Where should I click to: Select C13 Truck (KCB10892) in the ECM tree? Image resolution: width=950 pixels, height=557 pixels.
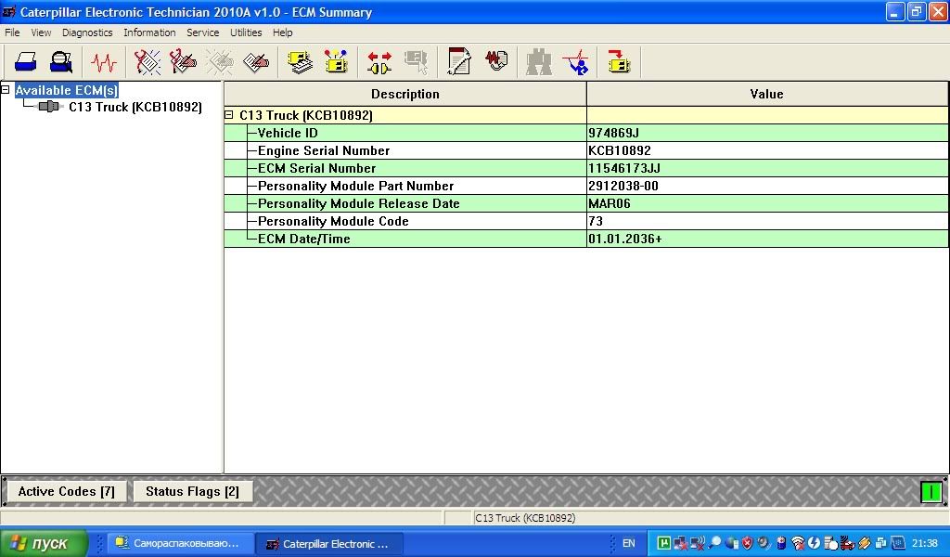click(x=135, y=107)
